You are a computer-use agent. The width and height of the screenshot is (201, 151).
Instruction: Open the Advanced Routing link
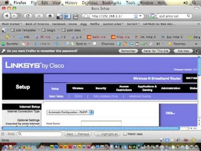pyautogui.click(x=140, y=96)
